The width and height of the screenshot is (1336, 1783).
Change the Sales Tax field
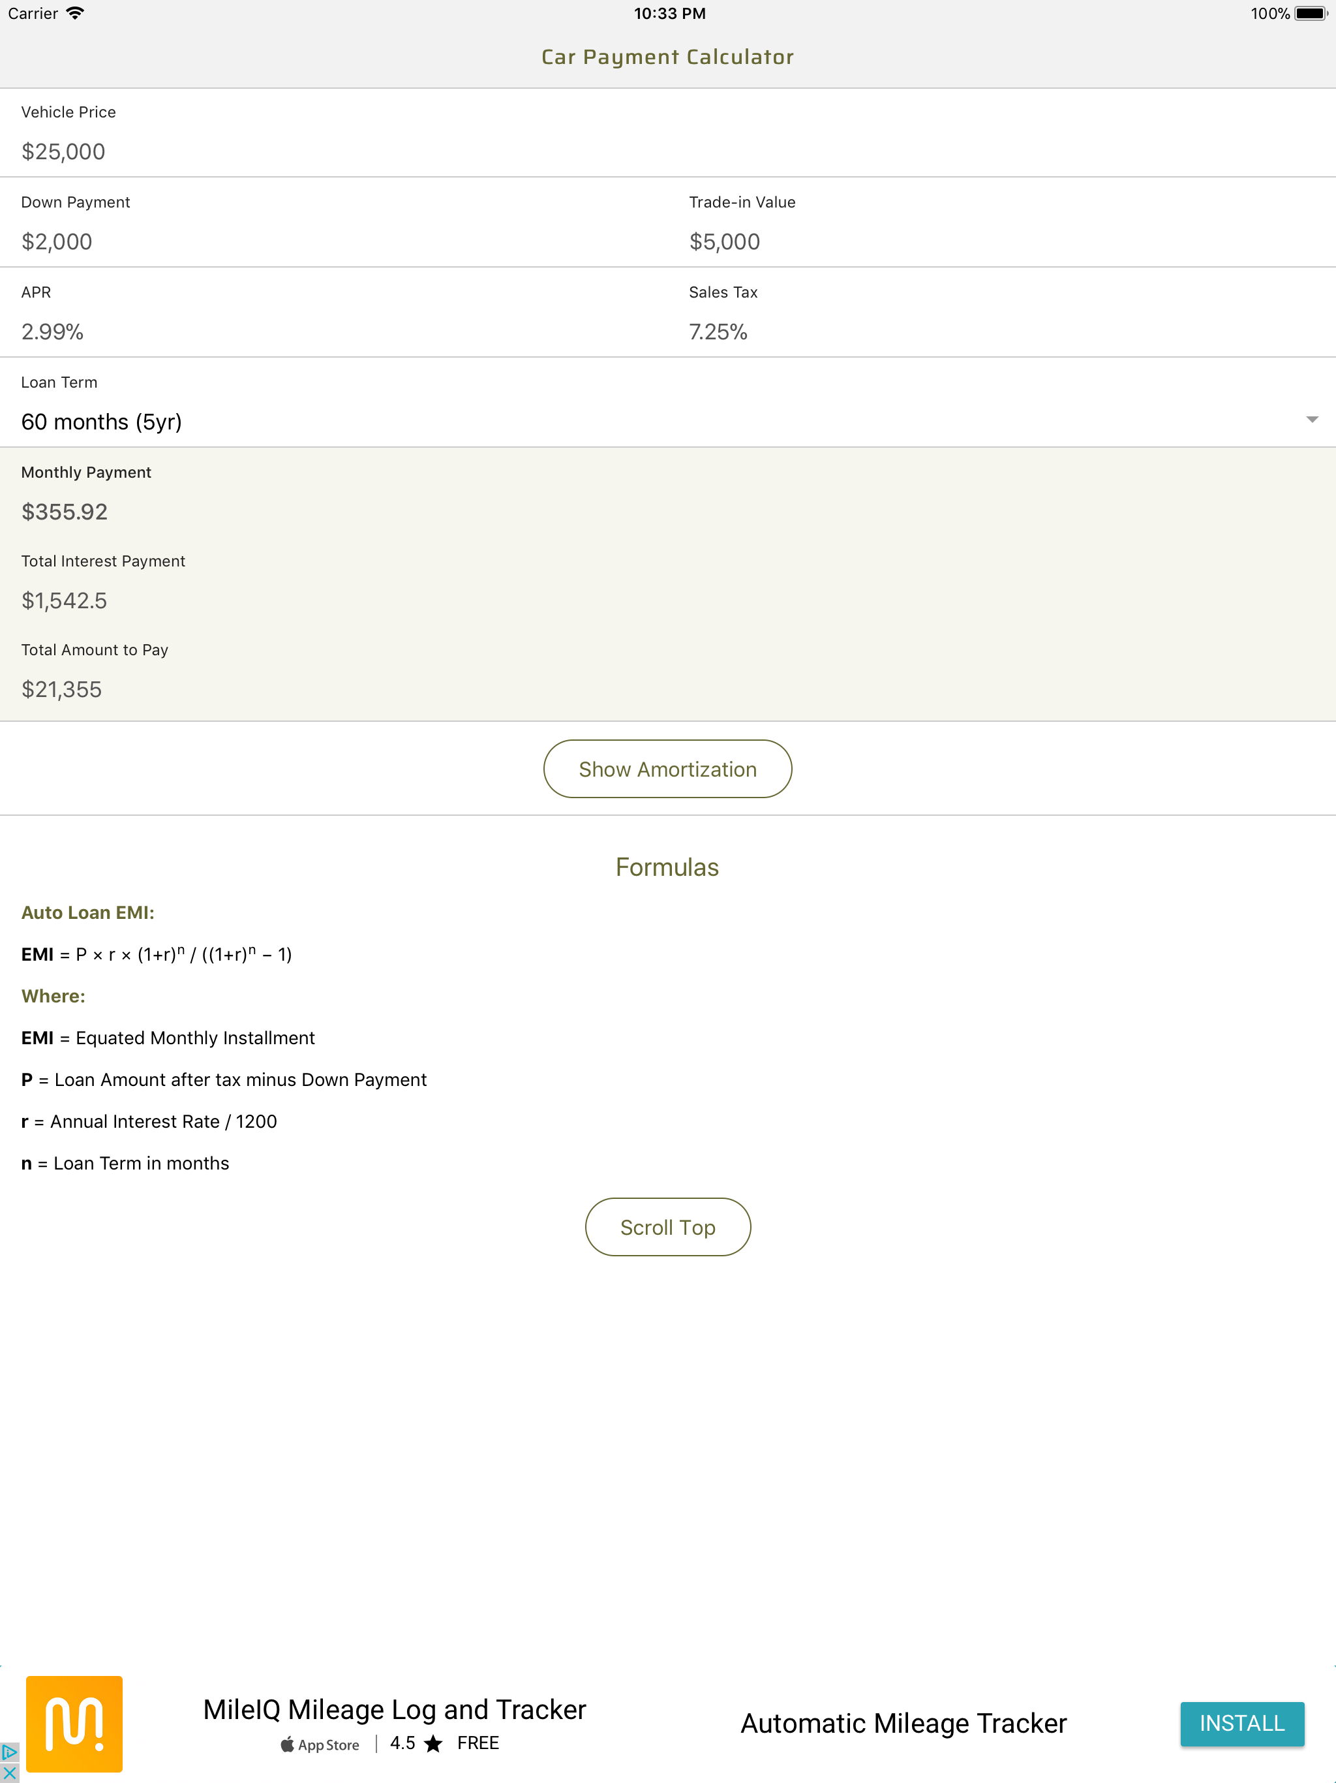[718, 332]
